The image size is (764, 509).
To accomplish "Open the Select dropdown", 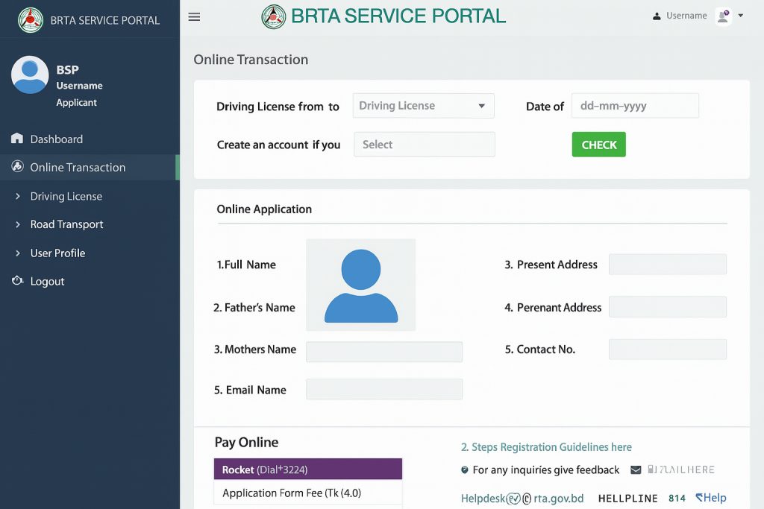I will click(x=425, y=145).
